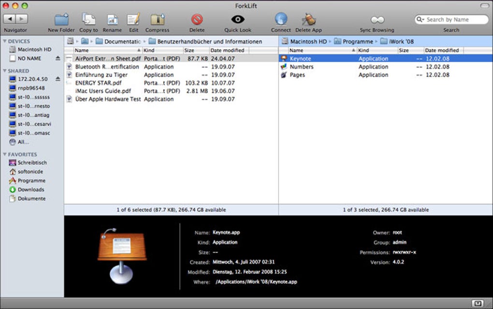The width and height of the screenshot is (493, 309).
Task: Collapse the DEVICES sidebar section
Action: 5,41
